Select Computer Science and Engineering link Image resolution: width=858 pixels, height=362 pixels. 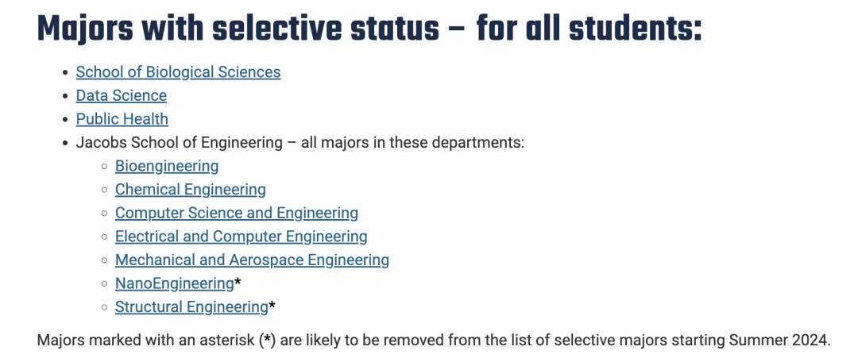click(236, 213)
